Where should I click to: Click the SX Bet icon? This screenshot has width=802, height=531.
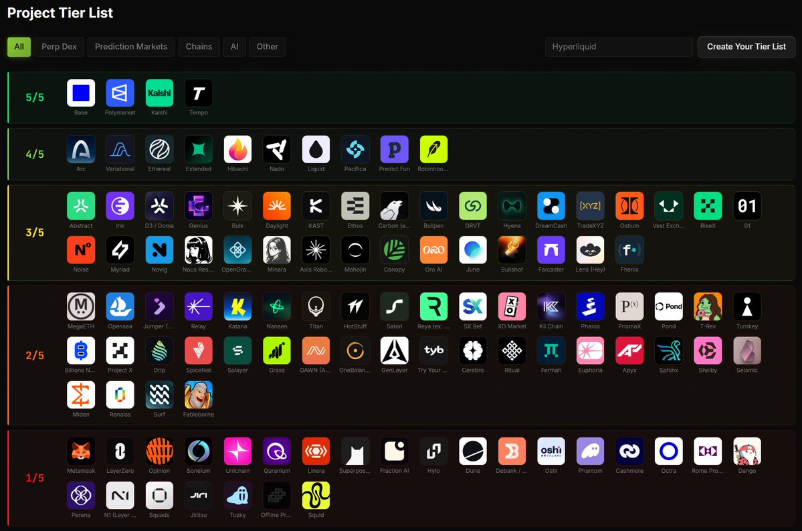(x=473, y=306)
